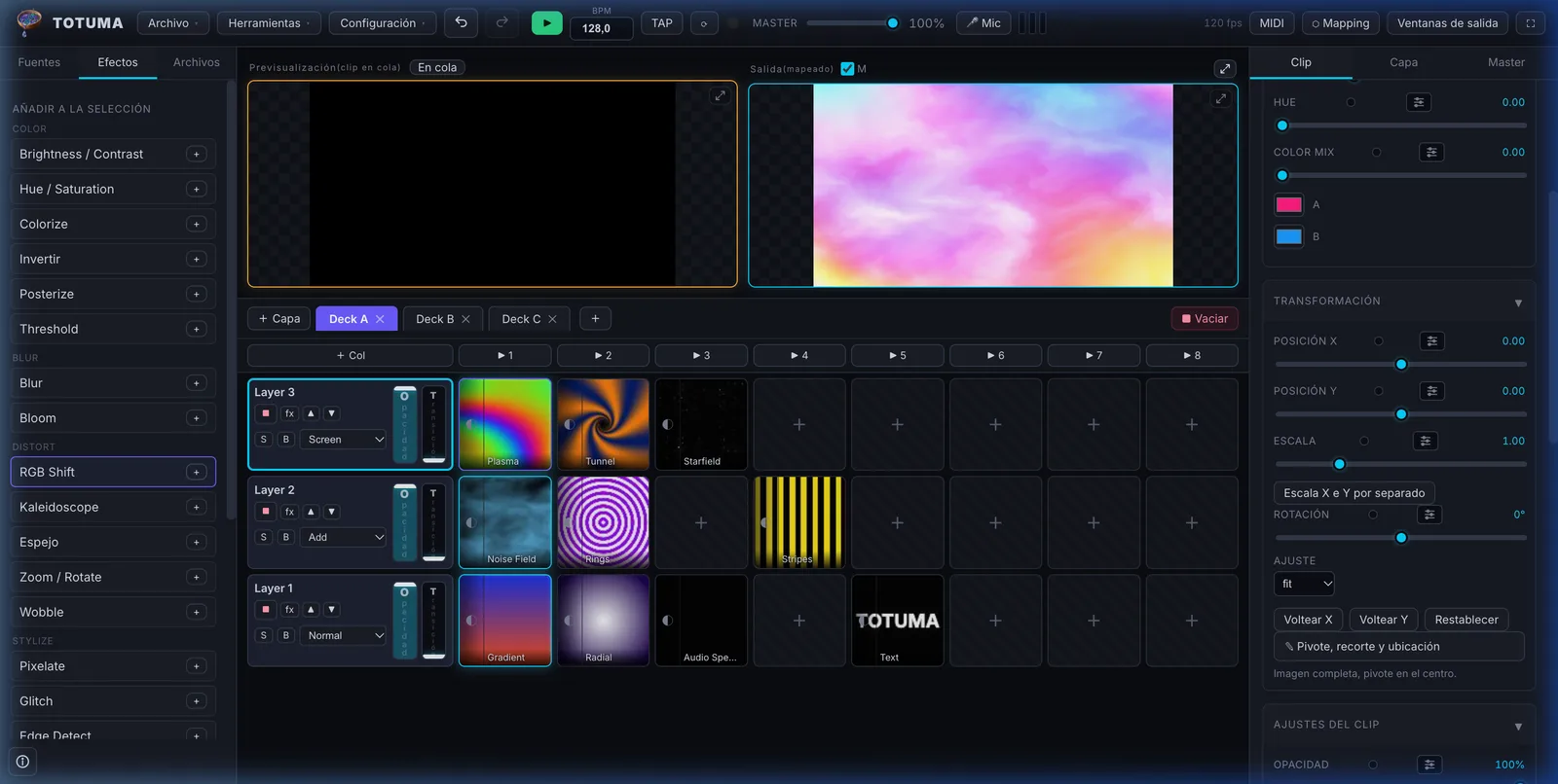The image size is (1558, 784).
Task: Click the Voltear X button
Action: pyautogui.click(x=1308, y=620)
